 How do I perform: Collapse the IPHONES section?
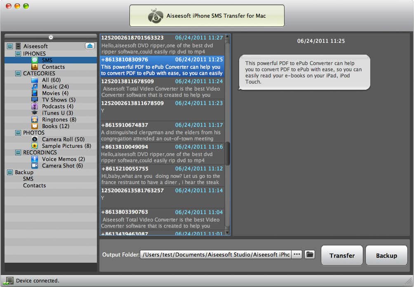pos(18,54)
